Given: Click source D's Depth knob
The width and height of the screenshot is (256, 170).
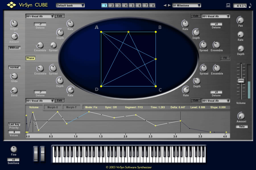Looking at the screenshot, I should click(x=60, y=81).
